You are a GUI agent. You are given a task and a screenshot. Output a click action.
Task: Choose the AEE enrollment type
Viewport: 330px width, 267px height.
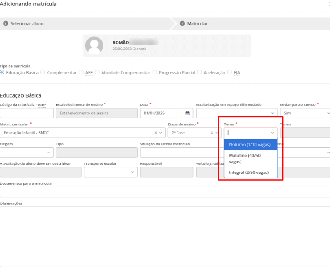(81, 72)
